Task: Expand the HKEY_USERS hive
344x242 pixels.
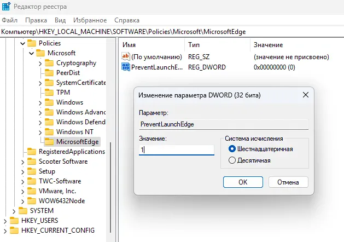Action: pos(5,221)
